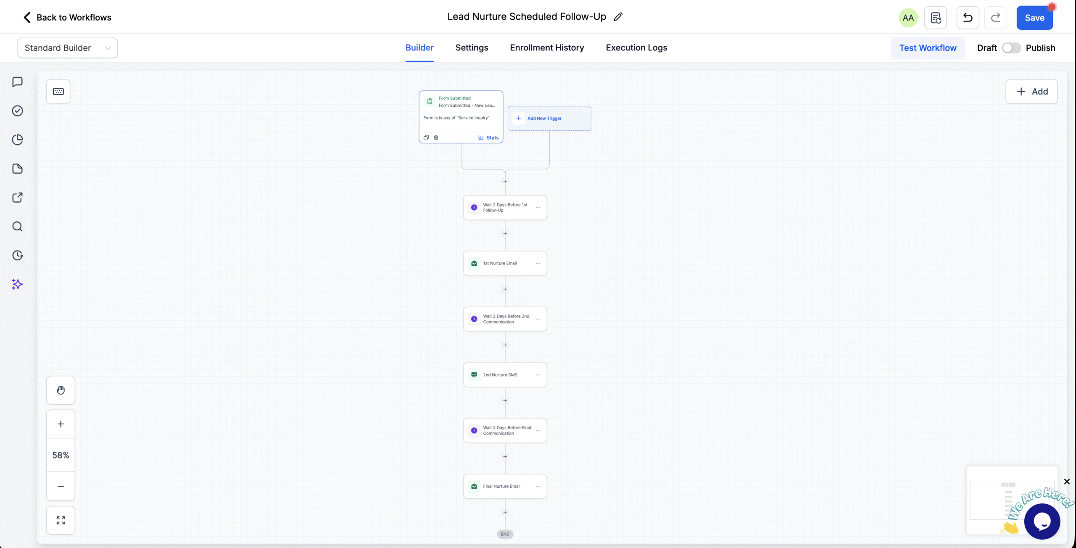
Task: Click the clock icon on Wait 2 Days Before 1st Follow-Up
Action: point(474,207)
